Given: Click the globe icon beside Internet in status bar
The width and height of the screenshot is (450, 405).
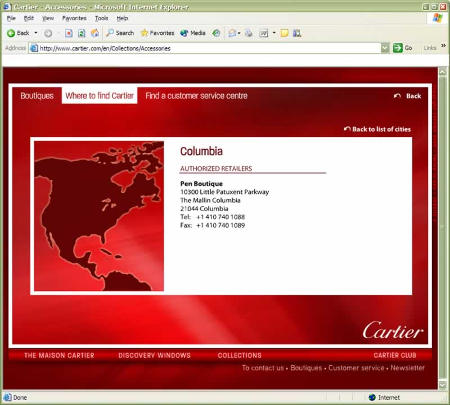Looking at the screenshot, I should tap(372, 397).
